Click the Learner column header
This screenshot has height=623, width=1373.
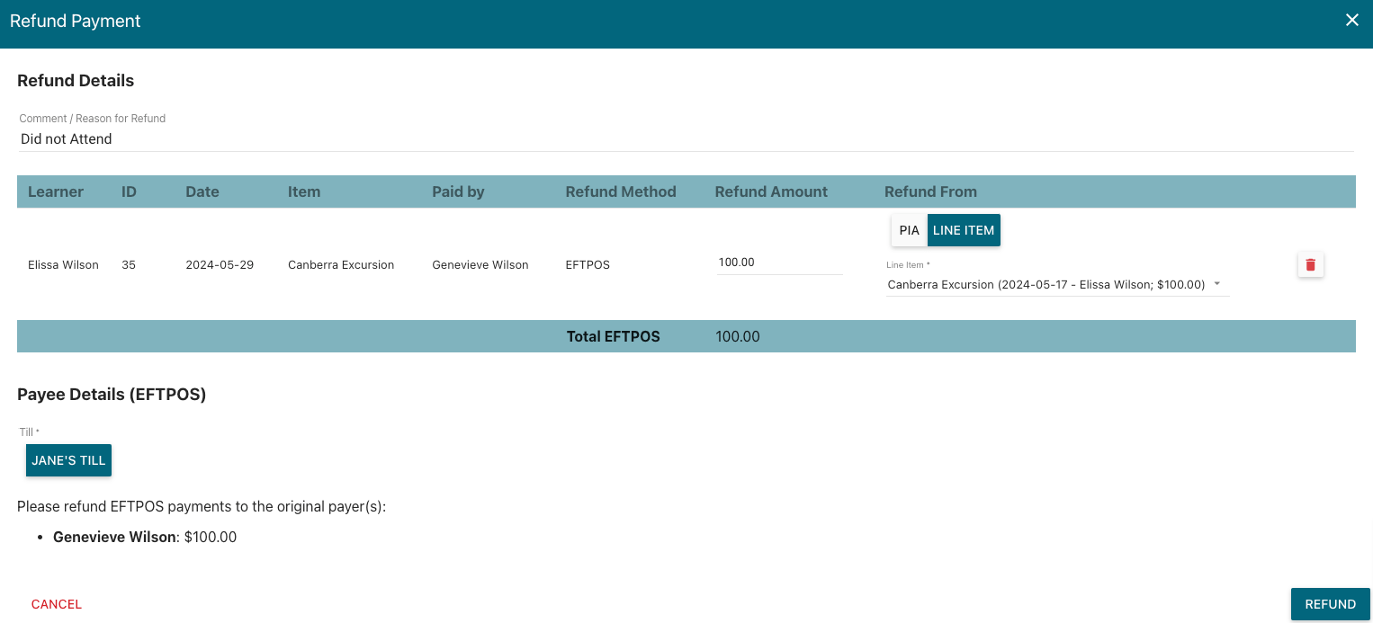coord(56,191)
